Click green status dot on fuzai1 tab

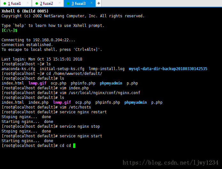coord(5,4)
